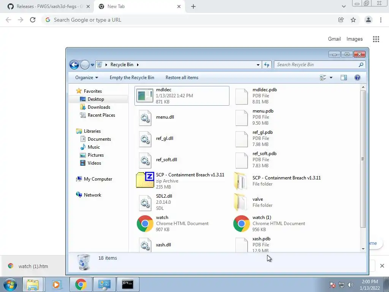Click the refresh icon next to address bar
The width and height of the screenshot is (389, 292).
click(x=267, y=65)
